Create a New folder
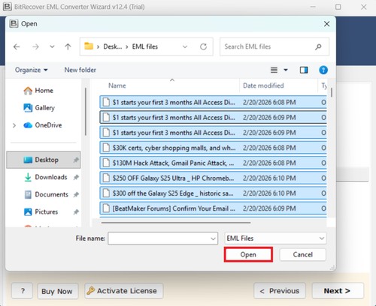376x306 pixels. click(x=80, y=70)
